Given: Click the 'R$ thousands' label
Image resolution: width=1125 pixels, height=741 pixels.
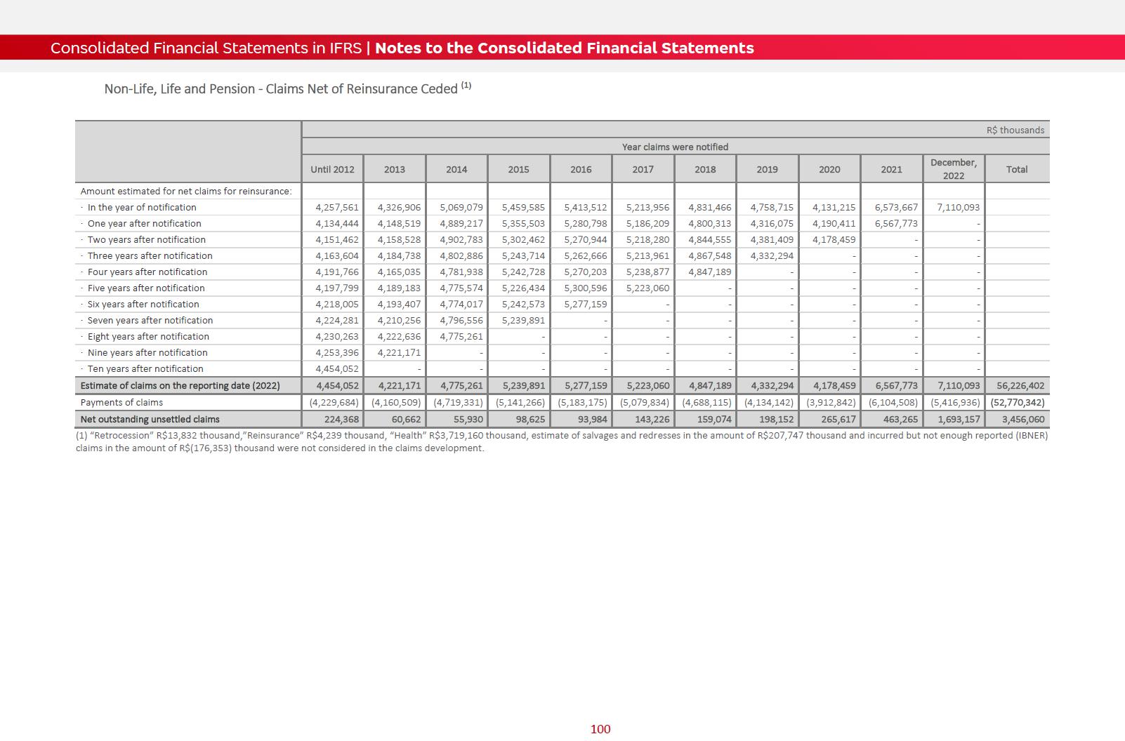Looking at the screenshot, I should coord(1015,130).
